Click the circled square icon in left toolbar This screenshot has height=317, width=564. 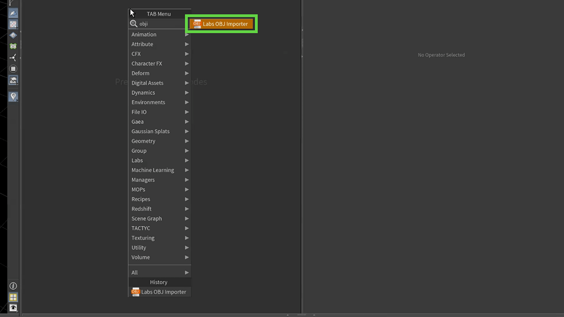pos(13,69)
